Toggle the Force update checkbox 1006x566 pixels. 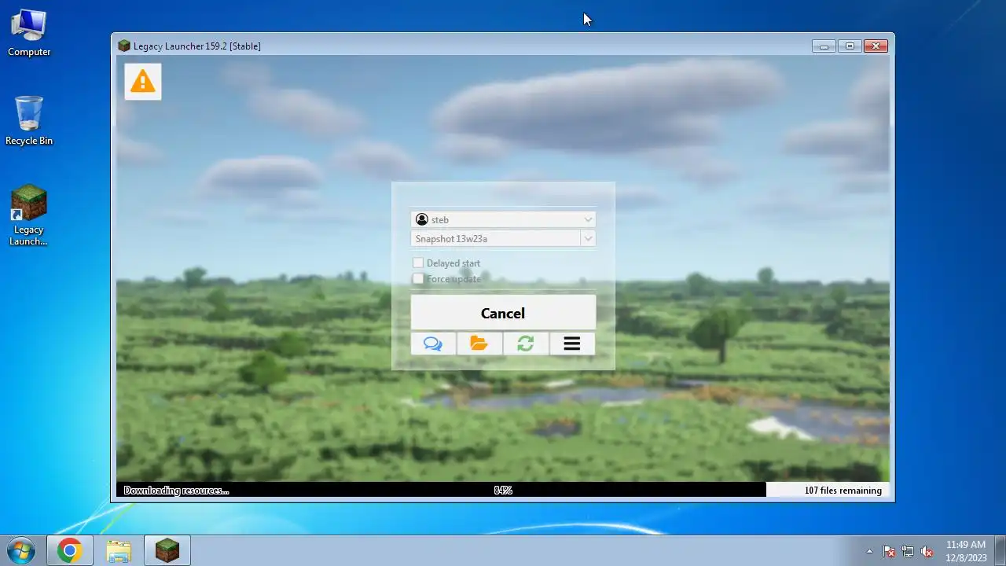(418, 278)
